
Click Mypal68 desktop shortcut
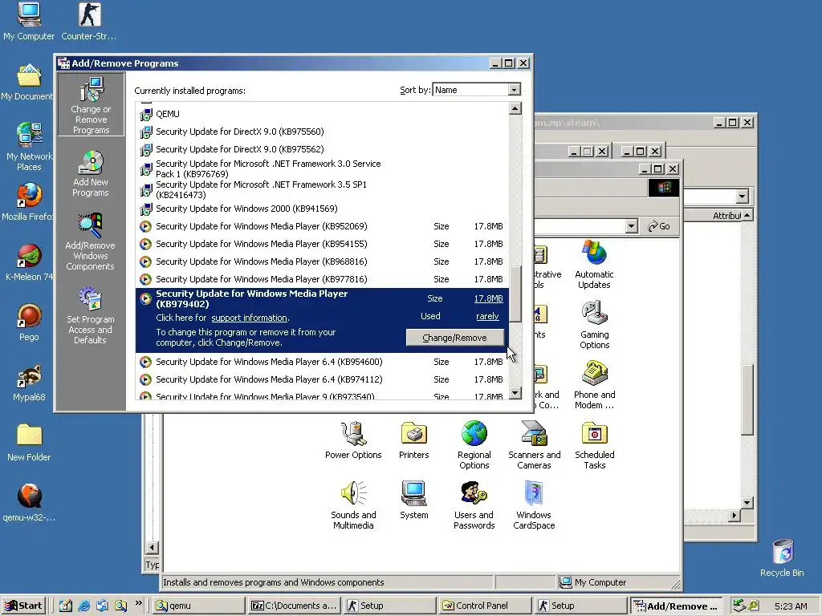pos(29,383)
